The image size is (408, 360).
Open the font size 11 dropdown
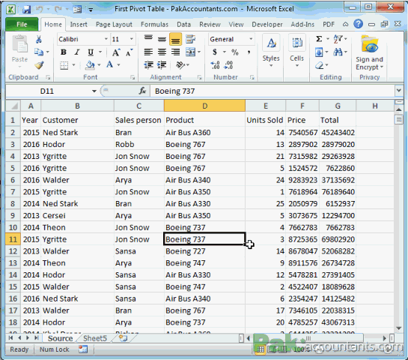tap(132, 39)
